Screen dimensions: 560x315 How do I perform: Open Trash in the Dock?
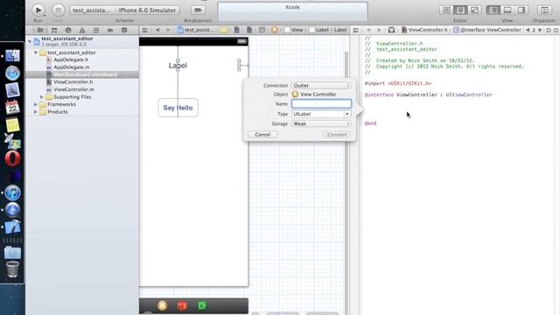pyautogui.click(x=12, y=269)
